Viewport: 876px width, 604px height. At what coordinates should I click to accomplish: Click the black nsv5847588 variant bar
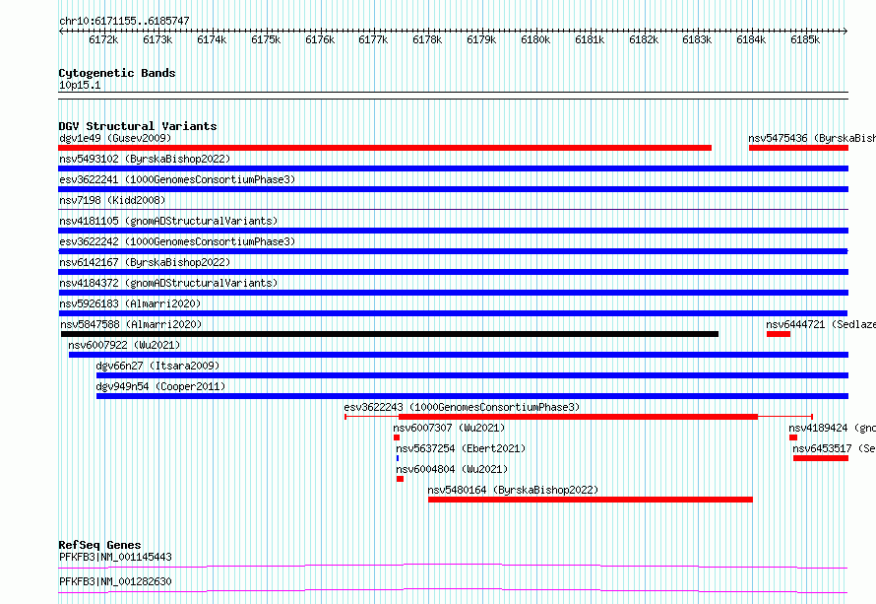pyautogui.click(x=390, y=334)
